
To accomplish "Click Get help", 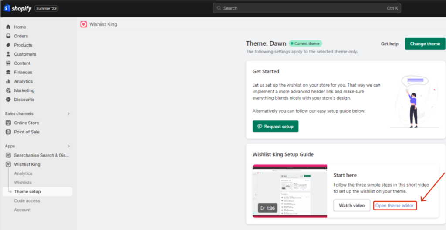I will [389, 44].
